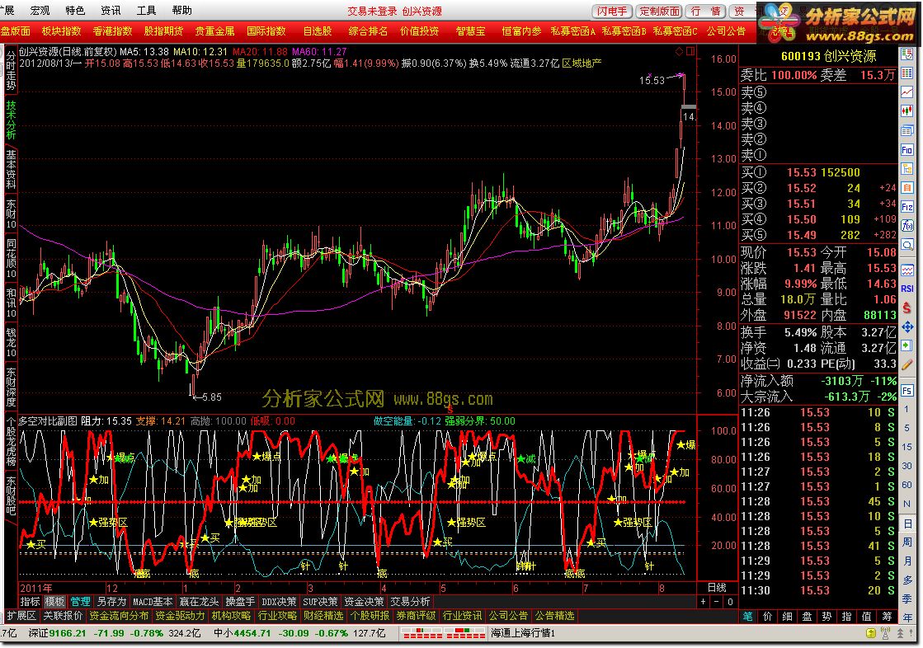Click the 管理 template button
Image resolution: width=923 pixels, height=648 pixels.
(80, 602)
